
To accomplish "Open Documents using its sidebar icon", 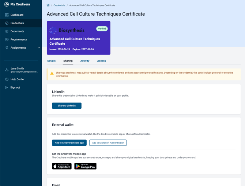I will [7, 31].
